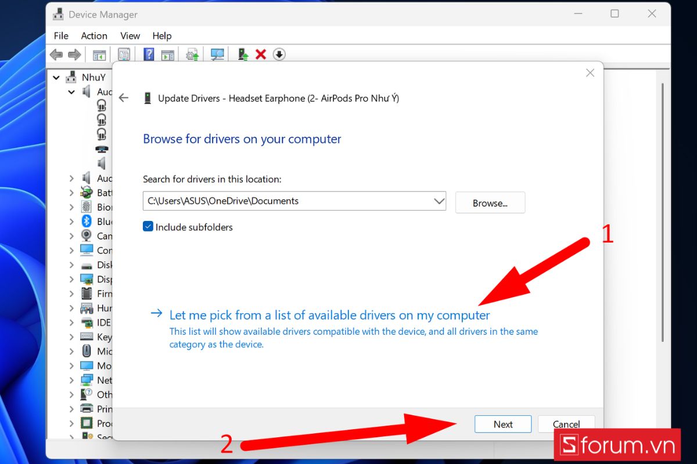
Task: Click the Next button
Action: (503, 424)
